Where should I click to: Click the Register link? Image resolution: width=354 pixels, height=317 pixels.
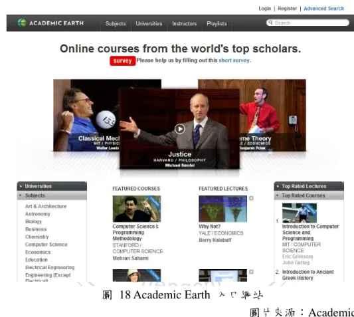coord(287,9)
